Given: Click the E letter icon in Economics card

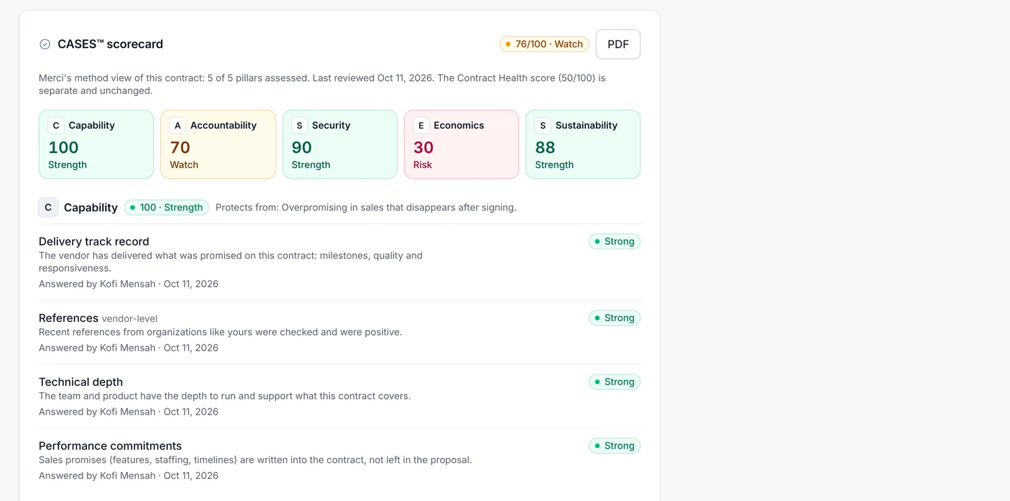Looking at the screenshot, I should point(421,126).
